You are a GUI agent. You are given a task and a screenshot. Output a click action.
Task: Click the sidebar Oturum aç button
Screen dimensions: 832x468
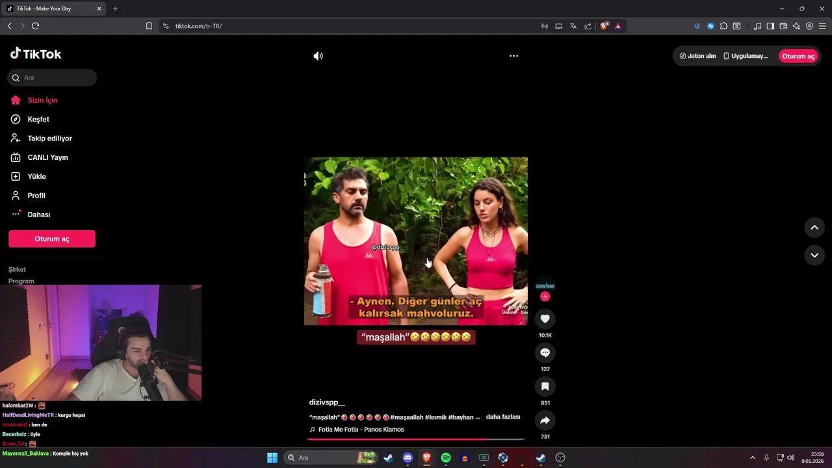click(52, 239)
